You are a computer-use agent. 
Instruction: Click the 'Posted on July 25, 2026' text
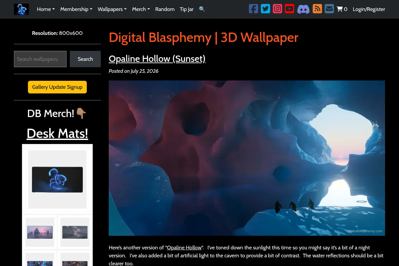[134, 71]
